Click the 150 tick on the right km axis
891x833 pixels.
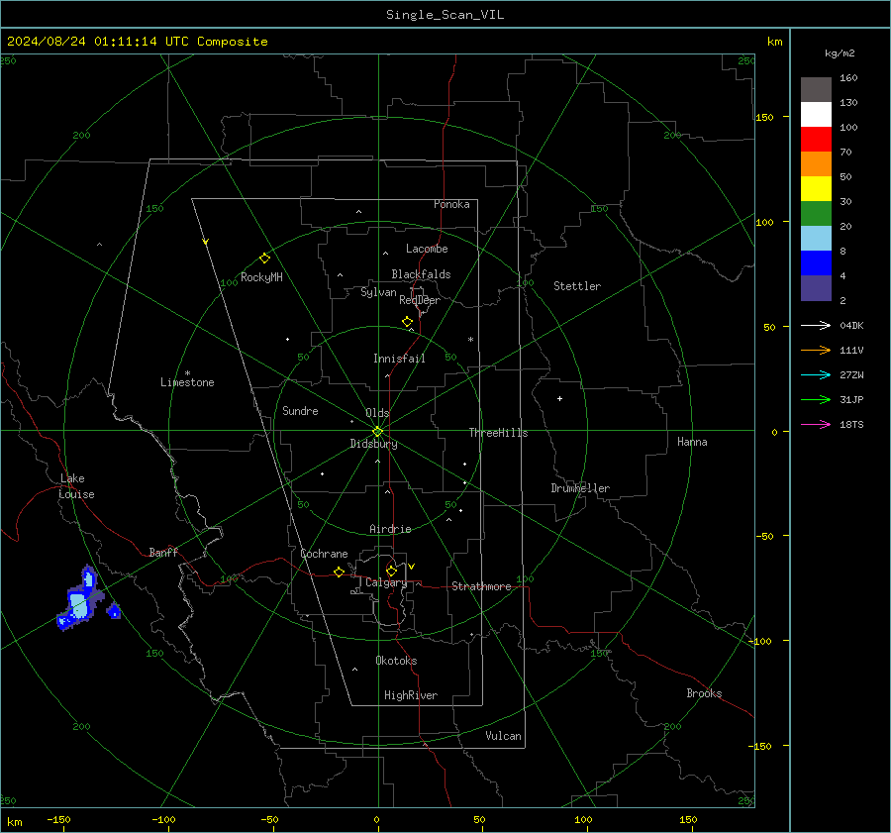765,117
